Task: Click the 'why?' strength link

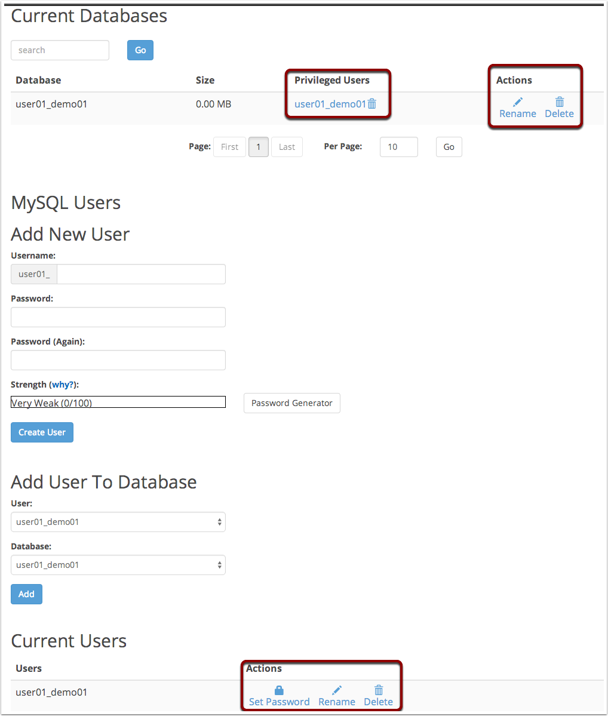Action: coord(63,385)
